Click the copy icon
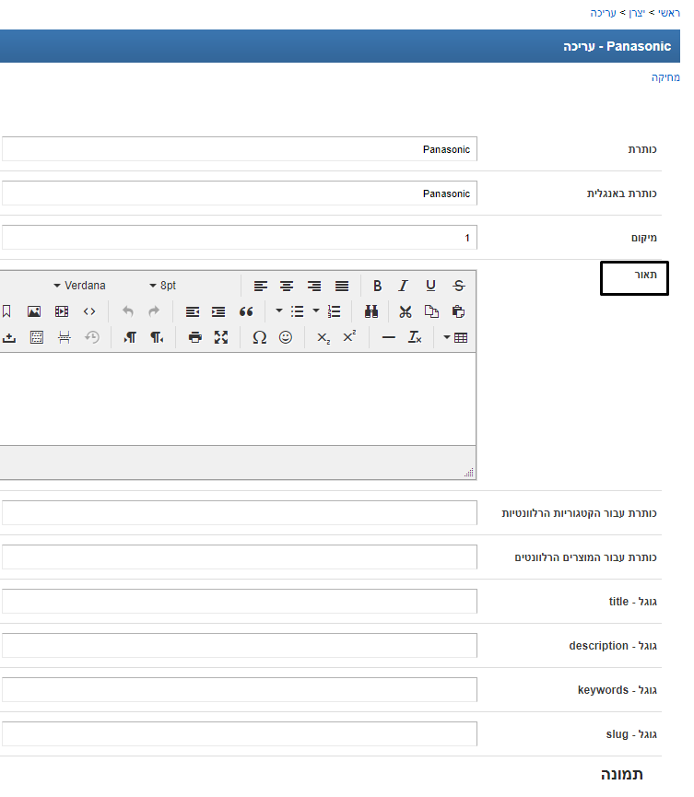 coord(431,311)
